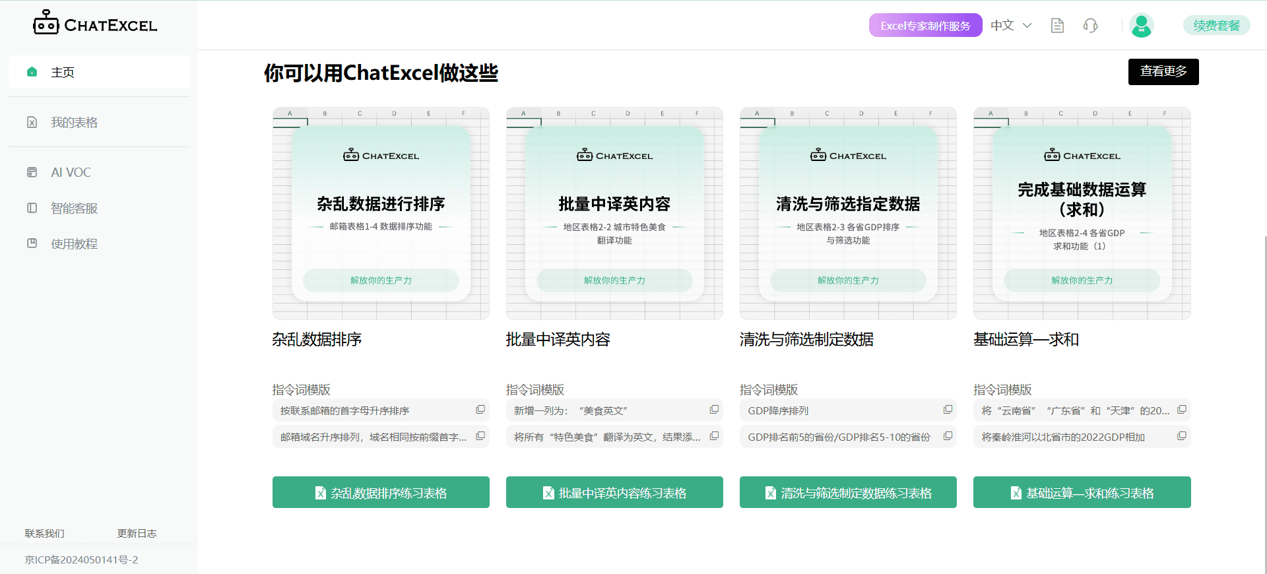Download 杂乱数据排序练习表格
The image size is (1267, 574).
click(381, 492)
